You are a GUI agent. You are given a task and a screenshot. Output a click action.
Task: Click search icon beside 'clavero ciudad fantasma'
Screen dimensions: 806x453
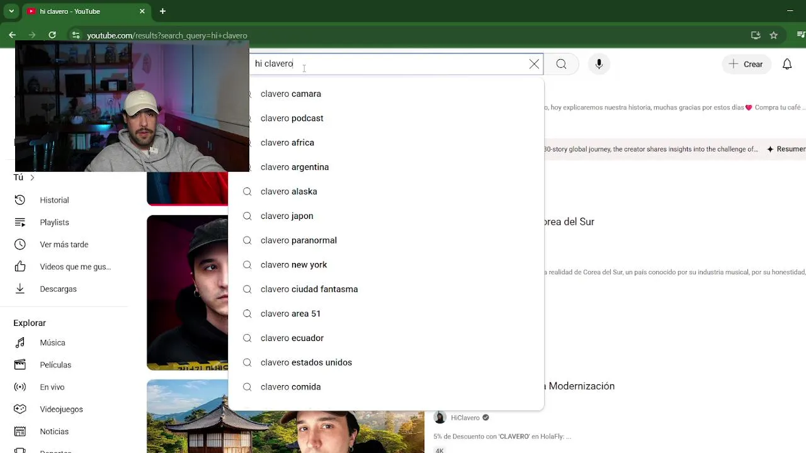point(247,289)
